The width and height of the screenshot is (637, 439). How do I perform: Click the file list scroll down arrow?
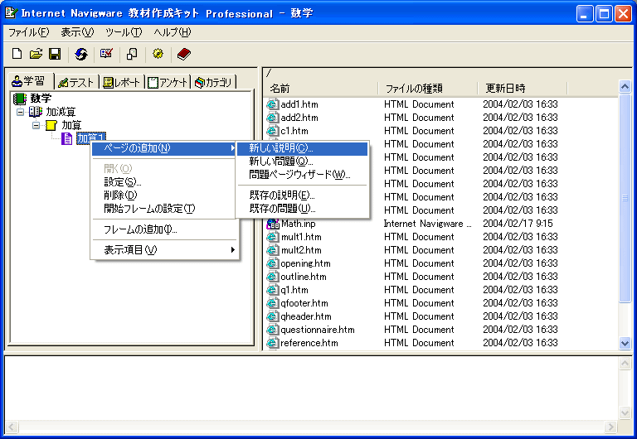point(625,343)
